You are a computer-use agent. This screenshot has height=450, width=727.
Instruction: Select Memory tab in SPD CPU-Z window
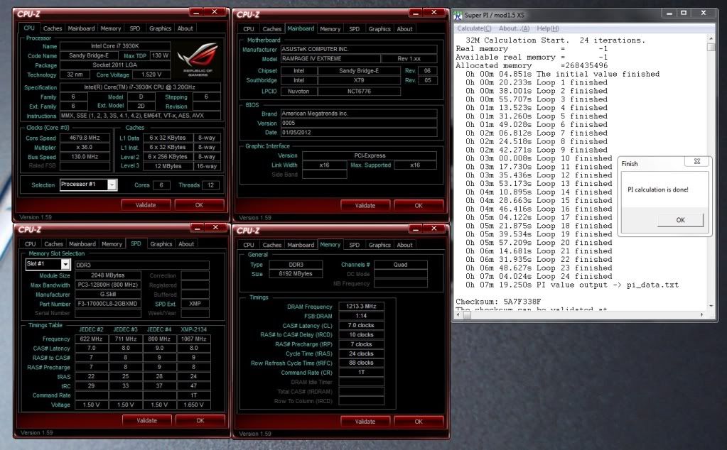click(x=112, y=244)
